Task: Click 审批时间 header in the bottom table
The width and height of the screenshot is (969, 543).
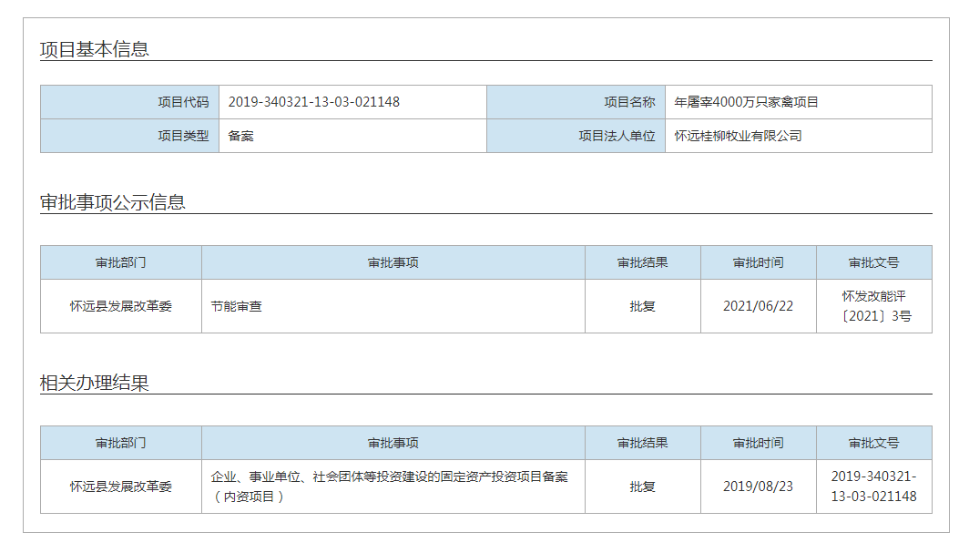Action: (x=759, y=443)
